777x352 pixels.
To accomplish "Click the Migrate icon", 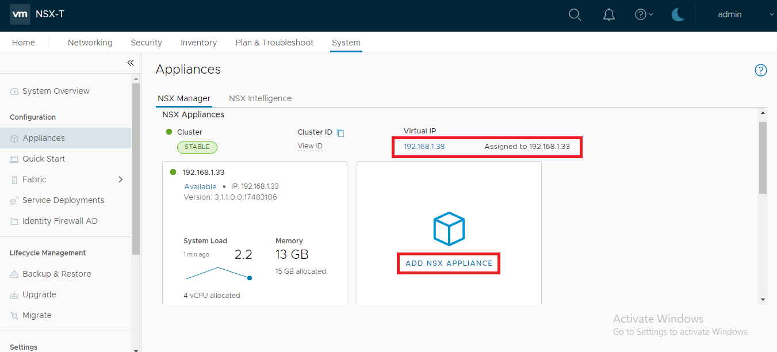I will pos(14,316).
